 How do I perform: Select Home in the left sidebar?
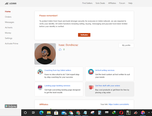point(8,11)
